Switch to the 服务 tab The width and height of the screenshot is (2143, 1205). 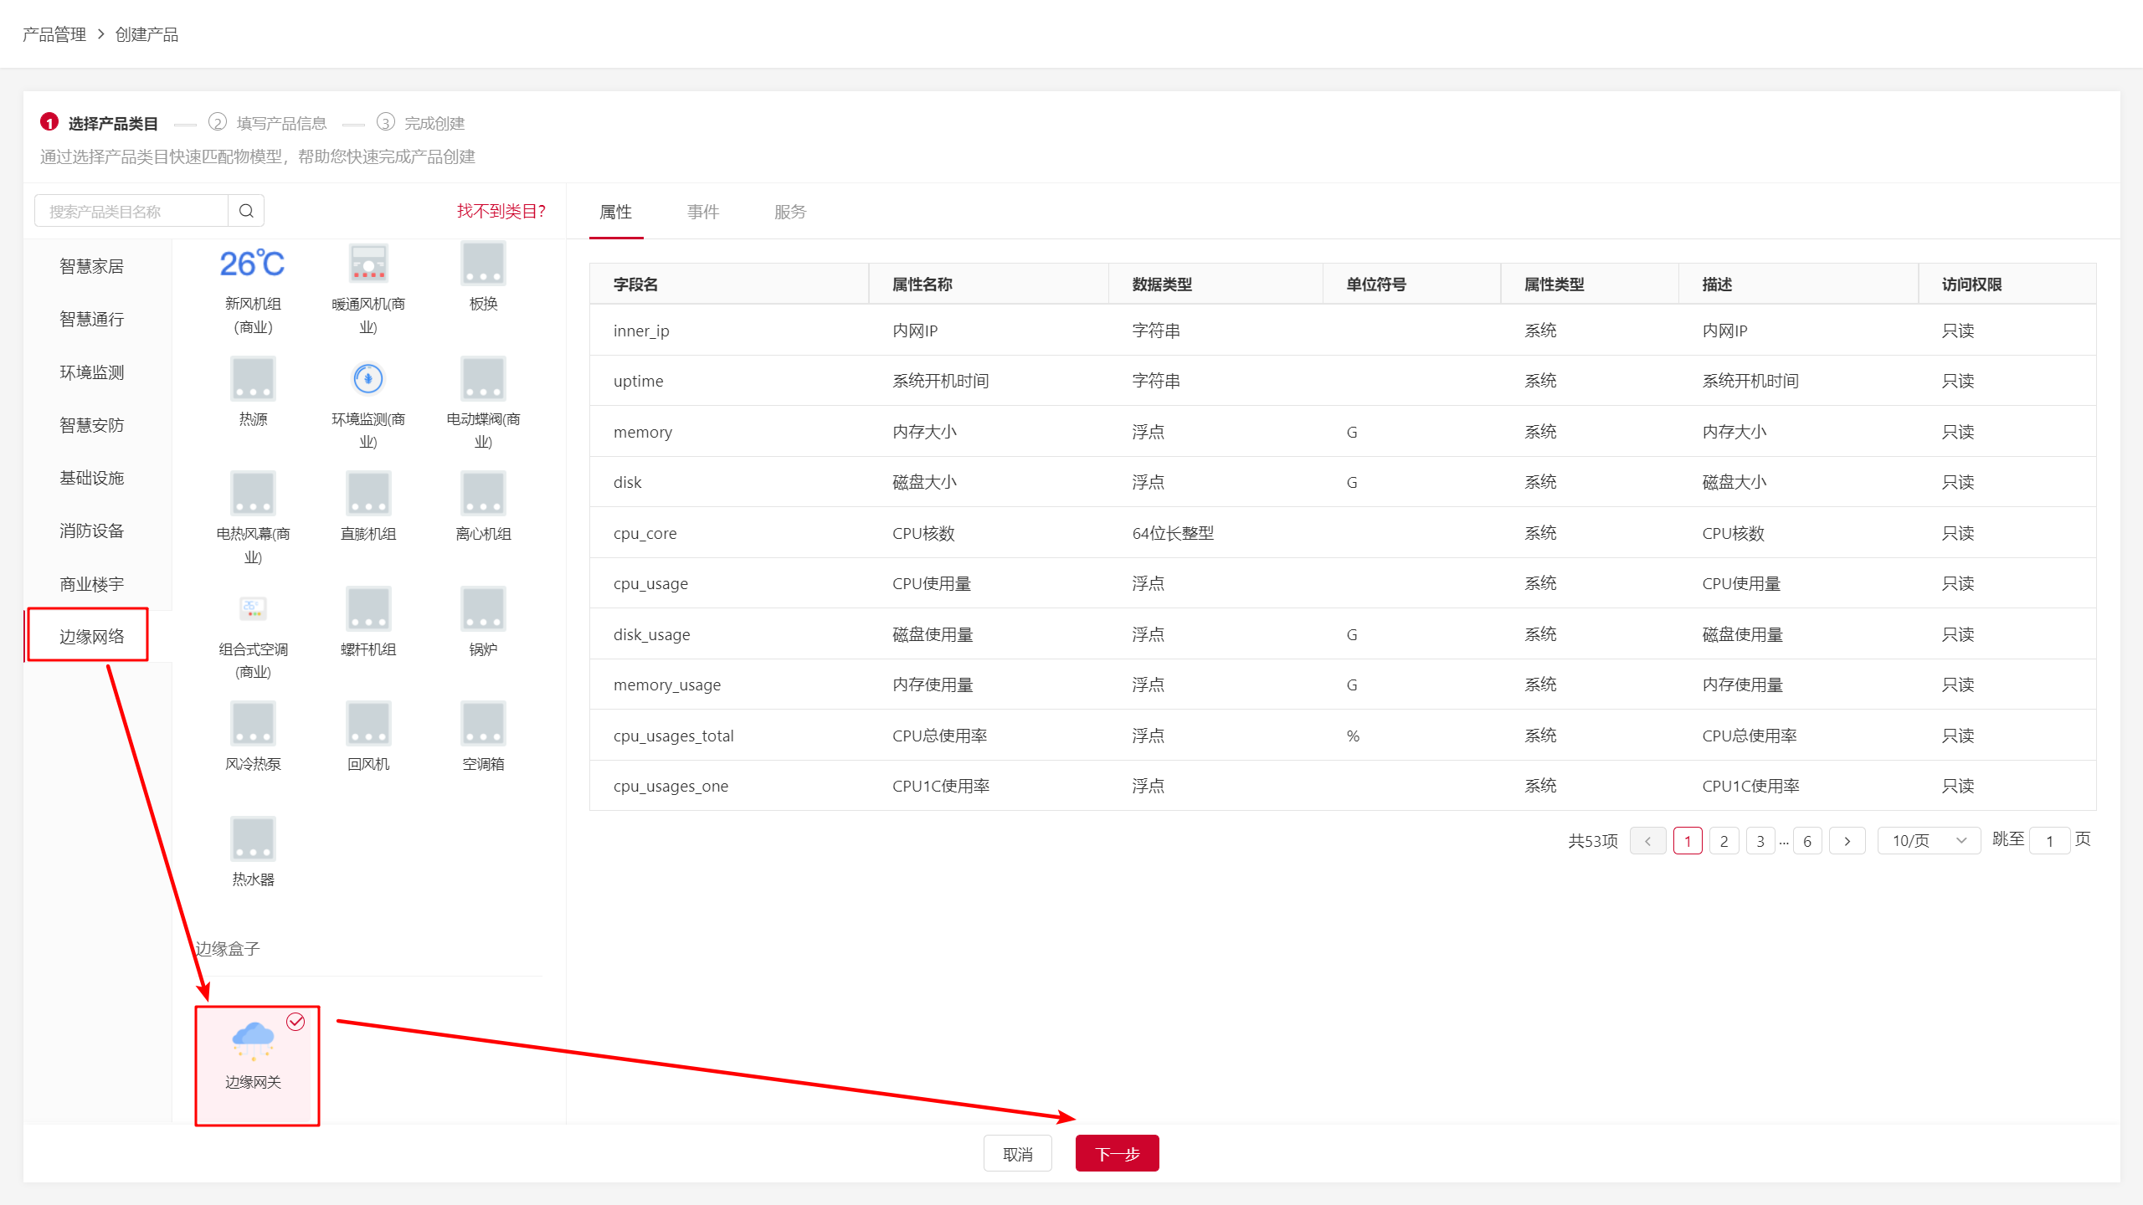pyautogui.click(x=789, y=212)
